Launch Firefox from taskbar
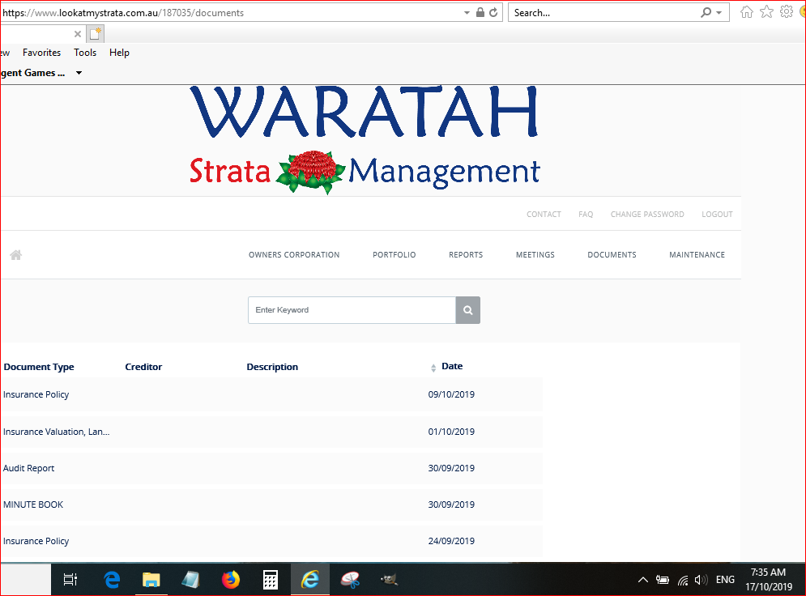The width and height of the screenshot is (806, 596). 231,580
